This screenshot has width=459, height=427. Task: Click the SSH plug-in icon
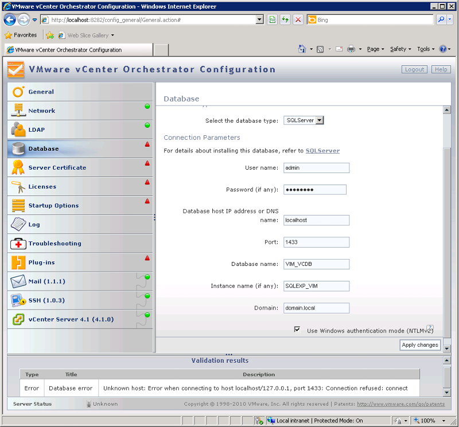pos(18,300)
